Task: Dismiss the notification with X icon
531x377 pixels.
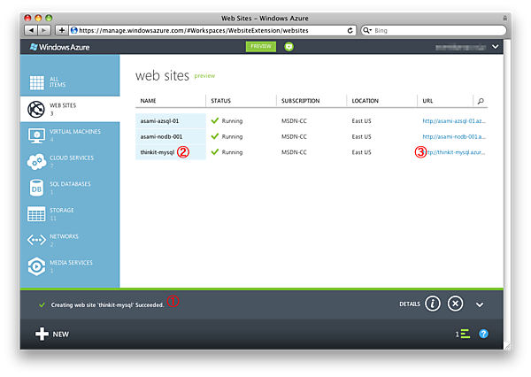Action: pos(456,304)
